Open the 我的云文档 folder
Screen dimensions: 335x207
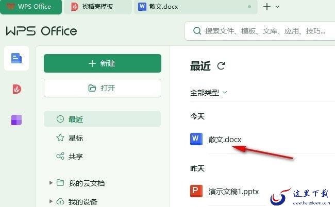[x=86, y=183]
